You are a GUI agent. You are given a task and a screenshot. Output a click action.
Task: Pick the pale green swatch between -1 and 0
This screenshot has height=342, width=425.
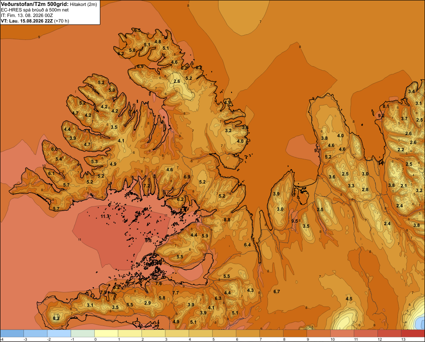click(x=83, y=334)
